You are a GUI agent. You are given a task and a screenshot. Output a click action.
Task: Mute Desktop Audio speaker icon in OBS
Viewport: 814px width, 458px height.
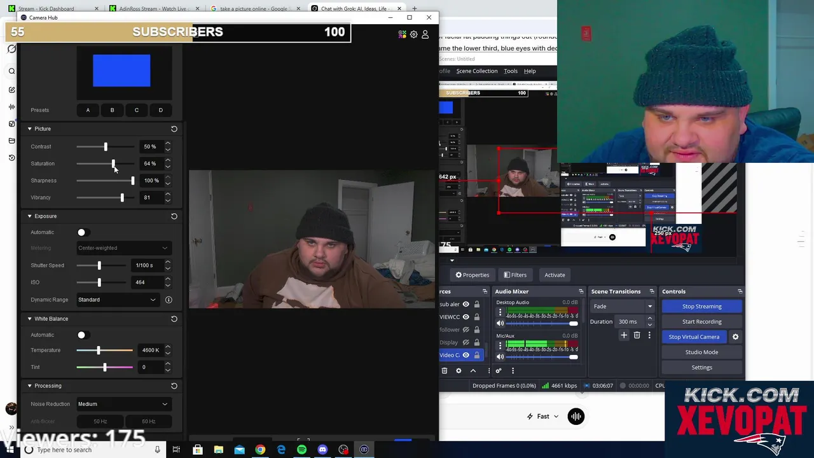pos(500,324)
